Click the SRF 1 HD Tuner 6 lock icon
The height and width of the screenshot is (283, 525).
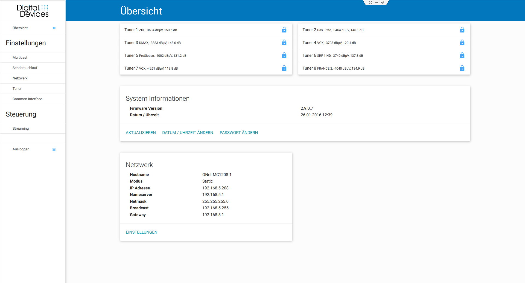click(462, 55)
